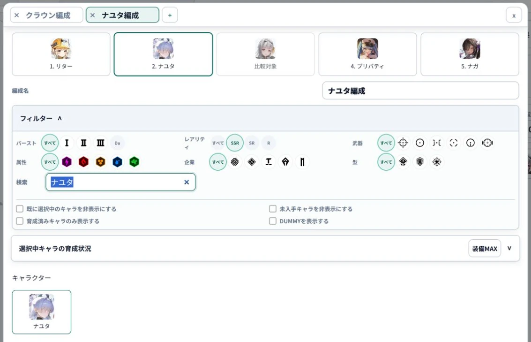Viewport: 531px width, 342px height.
Task: Toggle R rarity filter
Action: (x=269, y=143)
